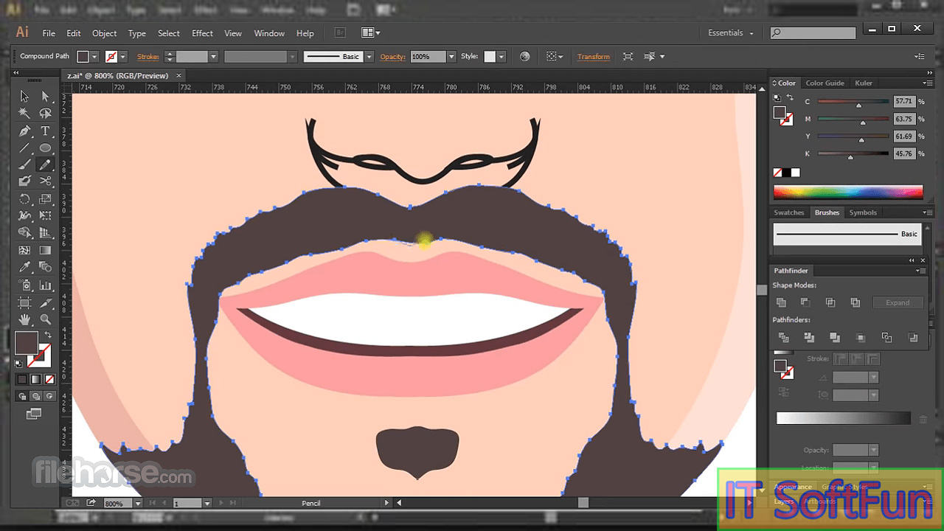Screen dimensions: 944x531
Task: Select the Hand tool
Action: pyautogui.click(x=24, y=319)
